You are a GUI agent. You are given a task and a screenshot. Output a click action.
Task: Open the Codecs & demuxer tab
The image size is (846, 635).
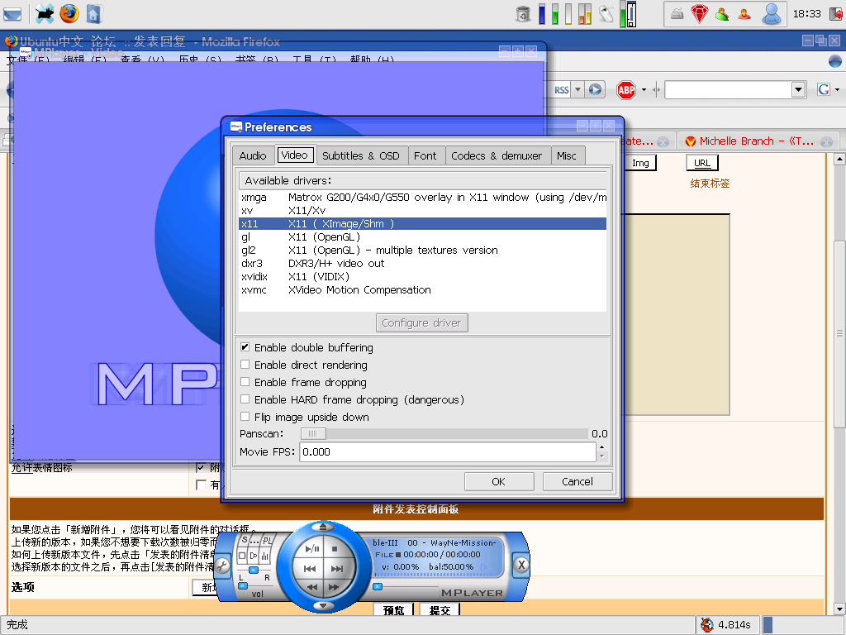click(497, 155)
